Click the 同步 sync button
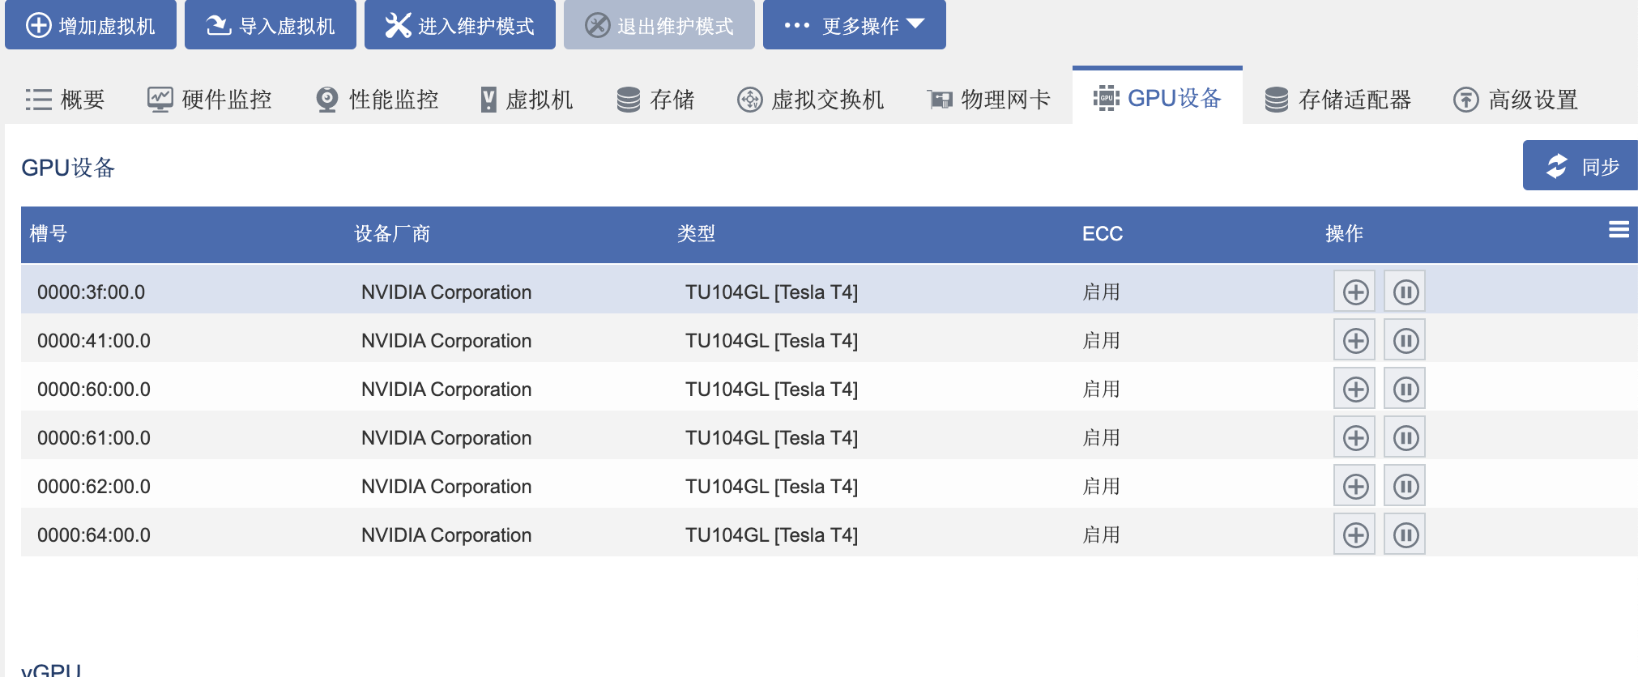The height and width of the screenshot is (677, 1638). coord(1581,166)
